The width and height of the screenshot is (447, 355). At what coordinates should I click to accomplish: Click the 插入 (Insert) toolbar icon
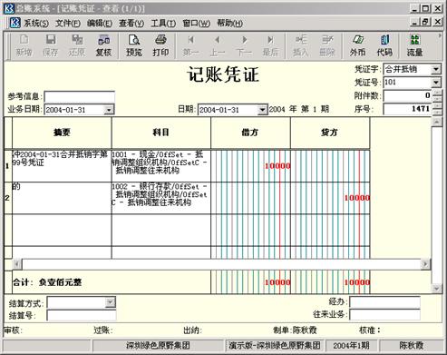click(301, 45)
